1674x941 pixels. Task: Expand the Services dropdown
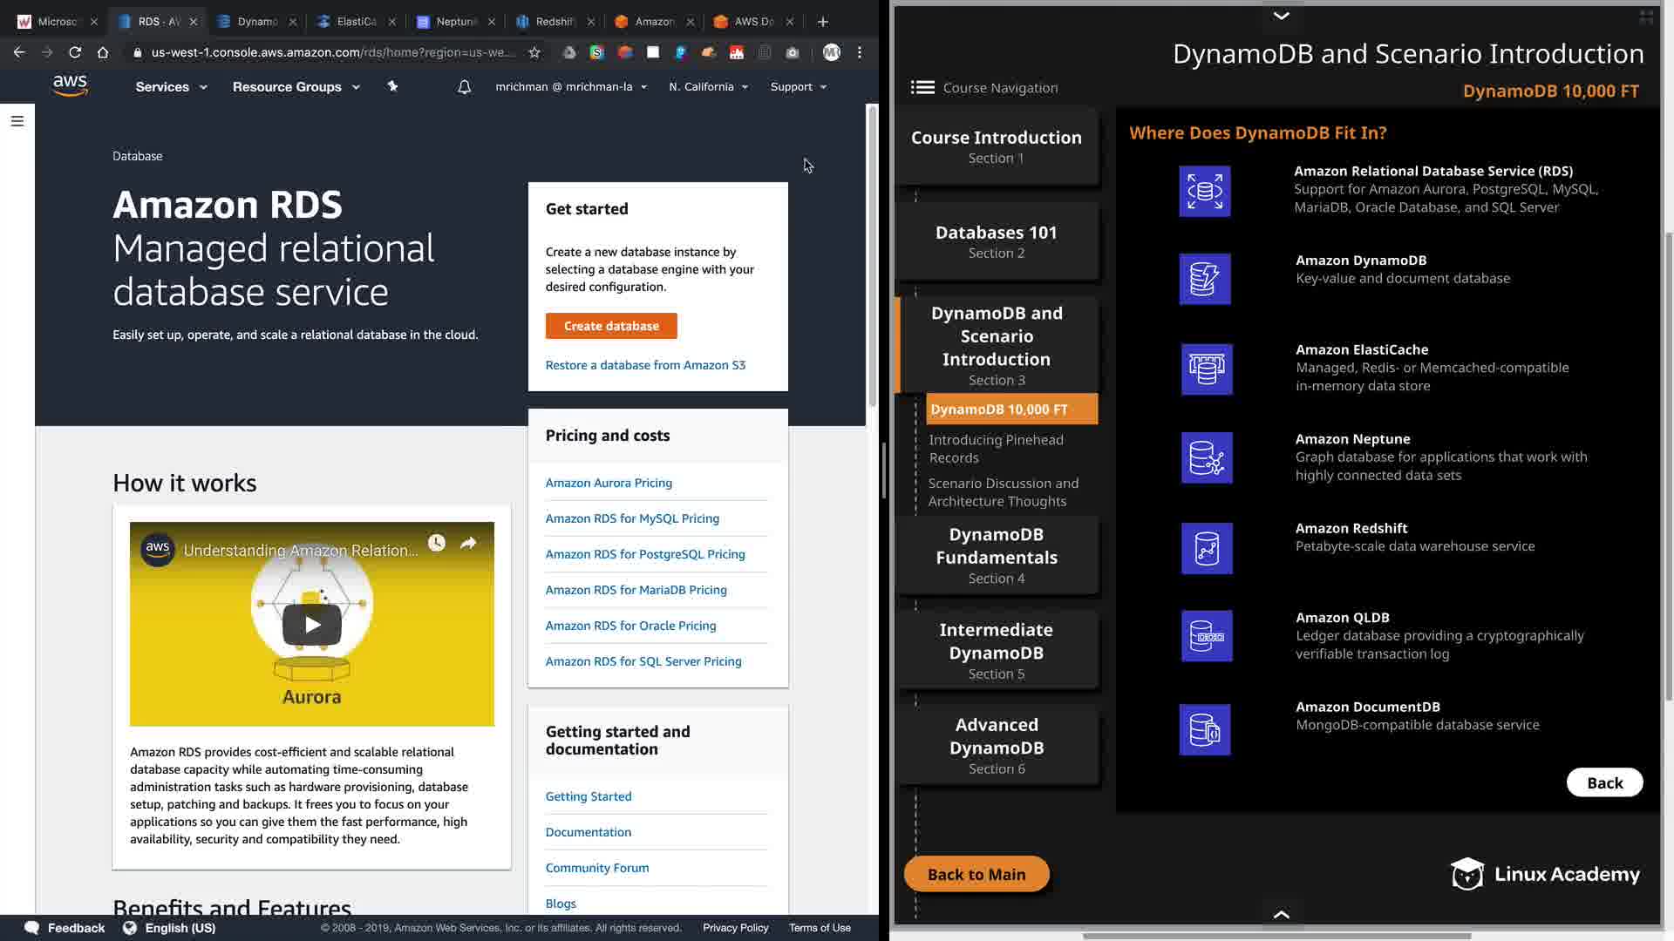[x=171, y=87]
